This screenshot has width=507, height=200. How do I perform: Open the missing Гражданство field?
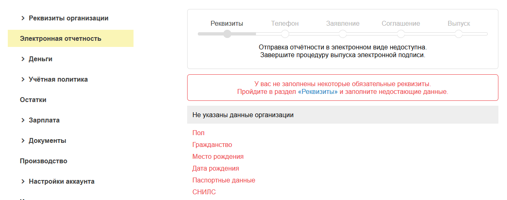pos(212,144)
